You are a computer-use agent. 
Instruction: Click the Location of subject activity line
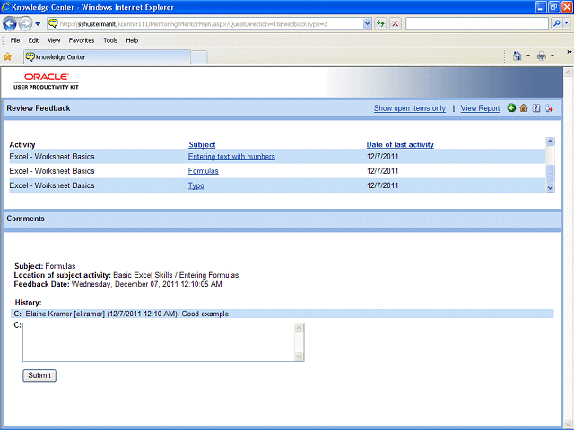(126, 275)
